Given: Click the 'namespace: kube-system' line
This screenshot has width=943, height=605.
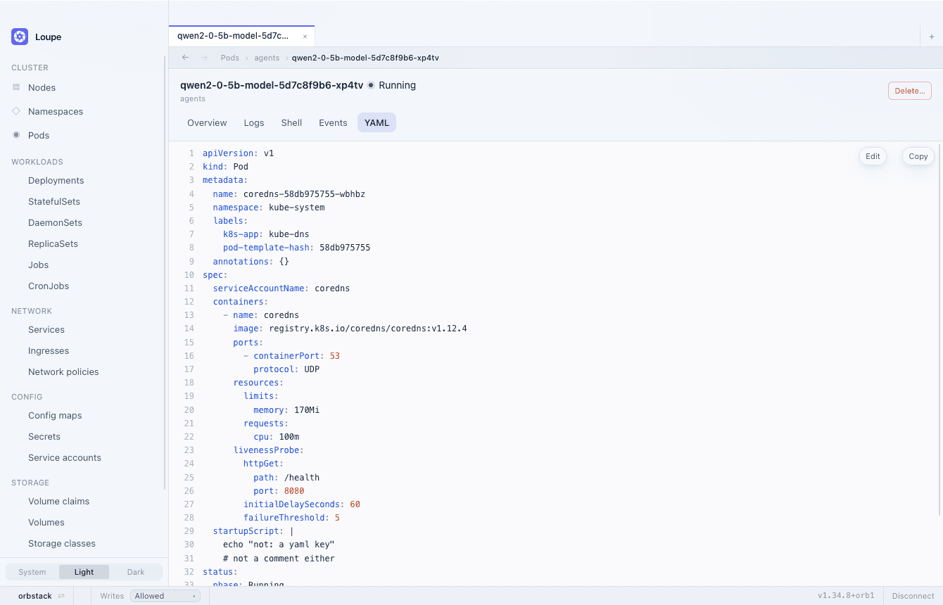Looking at the screenshot, I should coord(269,208).
